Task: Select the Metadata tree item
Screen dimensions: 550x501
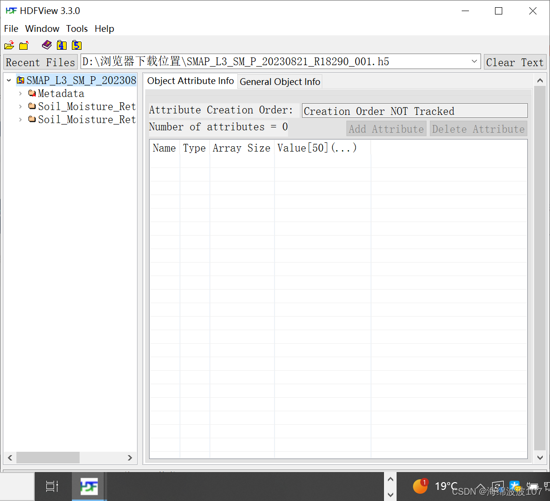Action: tap(61, 93)
